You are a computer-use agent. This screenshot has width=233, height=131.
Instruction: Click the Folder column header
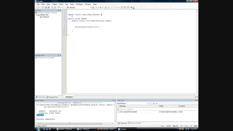tap(168, 106)
